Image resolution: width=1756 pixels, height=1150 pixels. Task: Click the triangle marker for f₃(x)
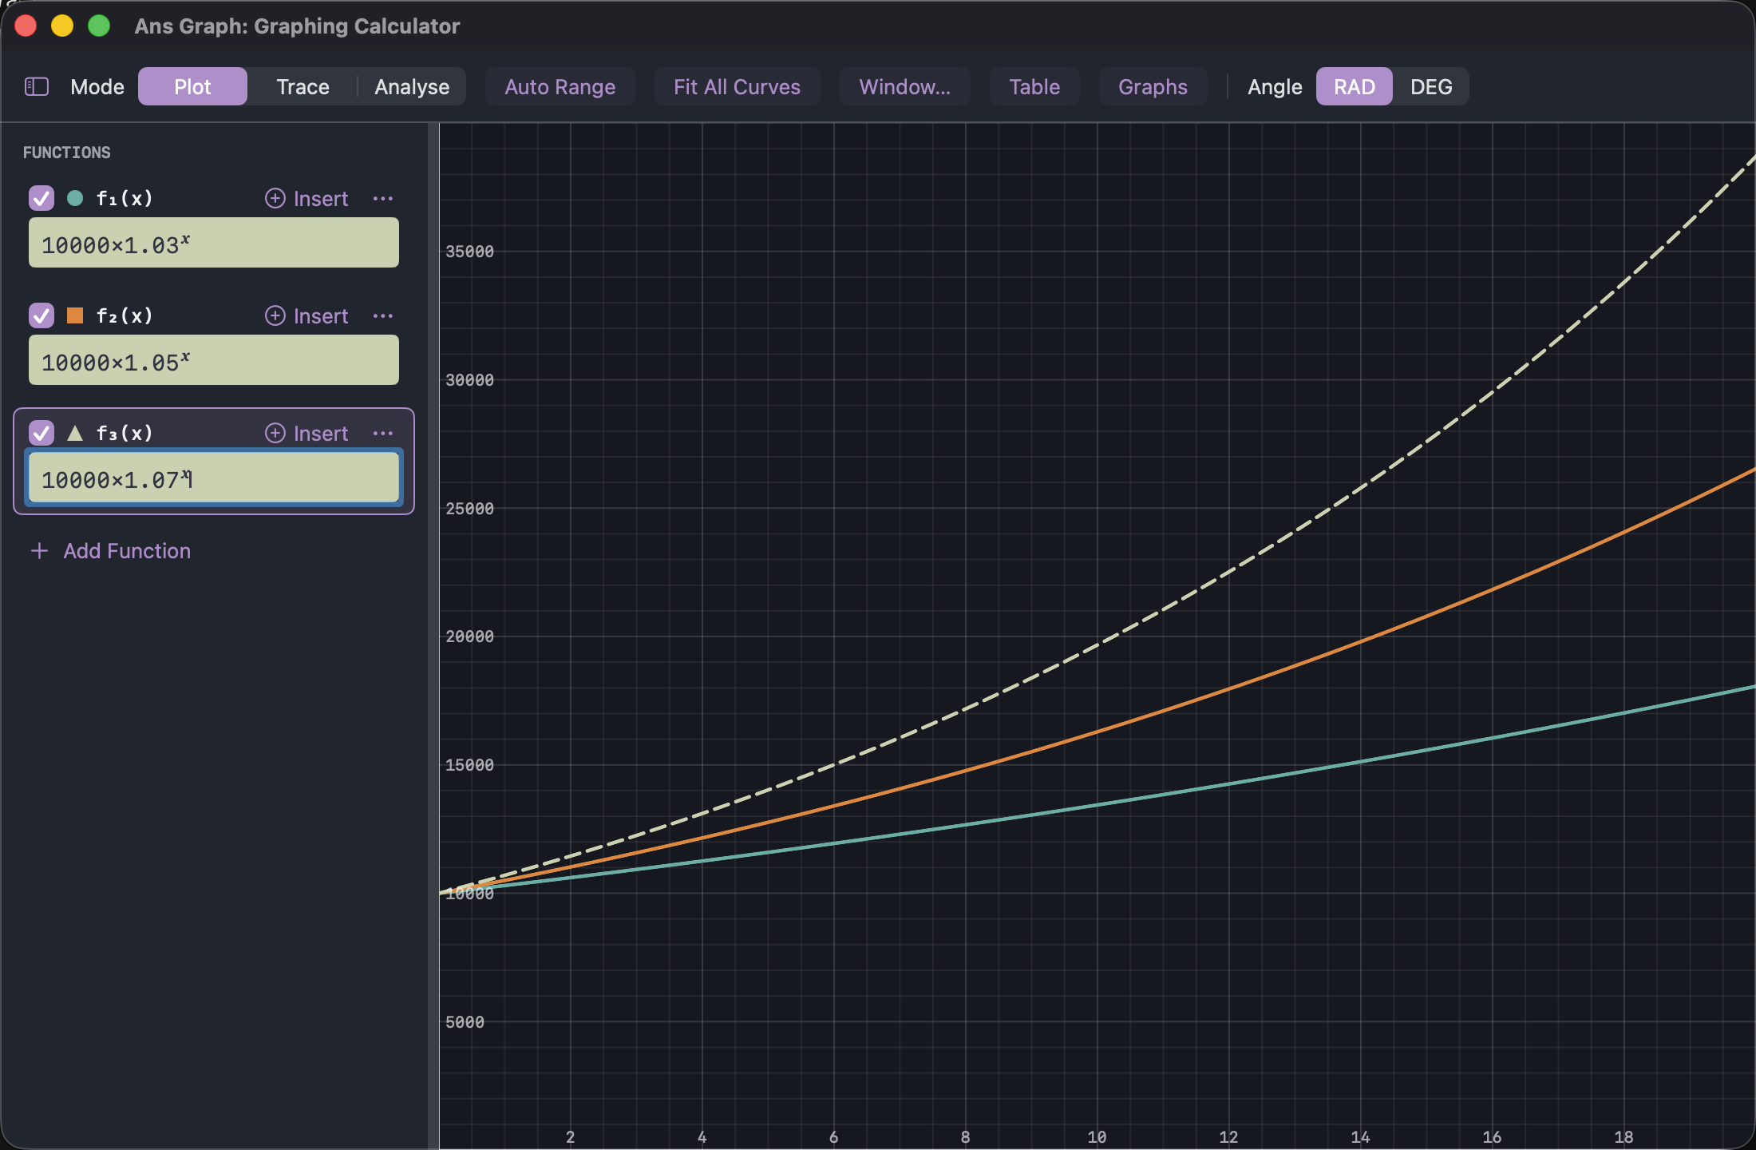tap(75, 433)
